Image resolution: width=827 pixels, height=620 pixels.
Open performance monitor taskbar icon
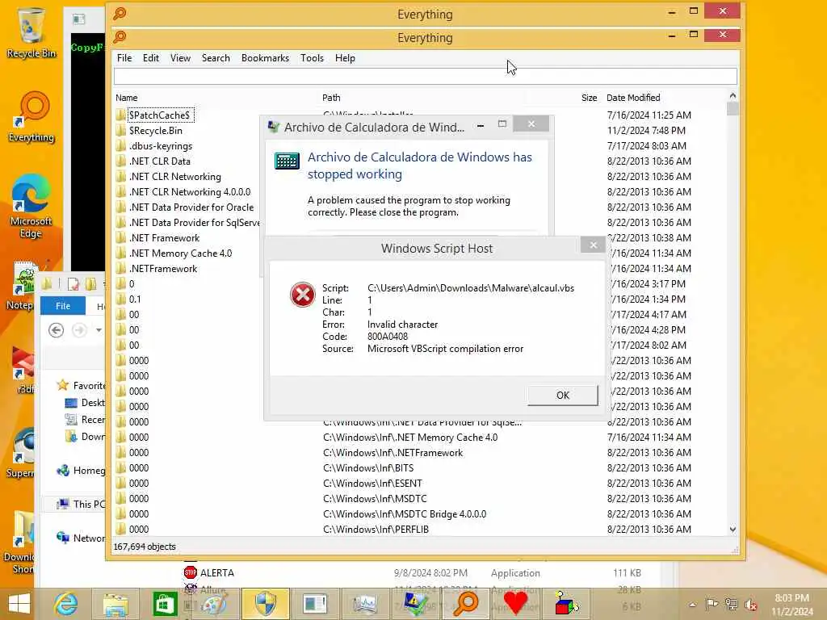[365, 604]
